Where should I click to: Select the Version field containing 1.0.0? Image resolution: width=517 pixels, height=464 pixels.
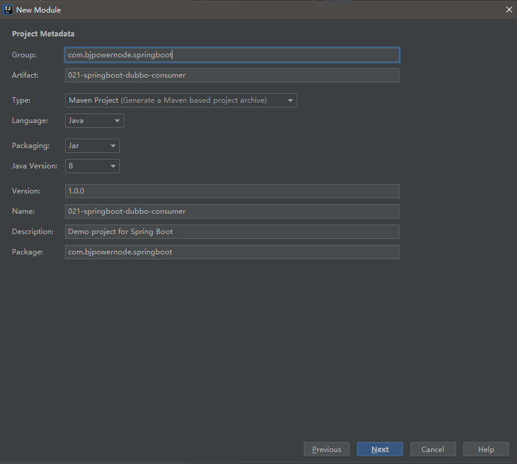tap(232, 191)
